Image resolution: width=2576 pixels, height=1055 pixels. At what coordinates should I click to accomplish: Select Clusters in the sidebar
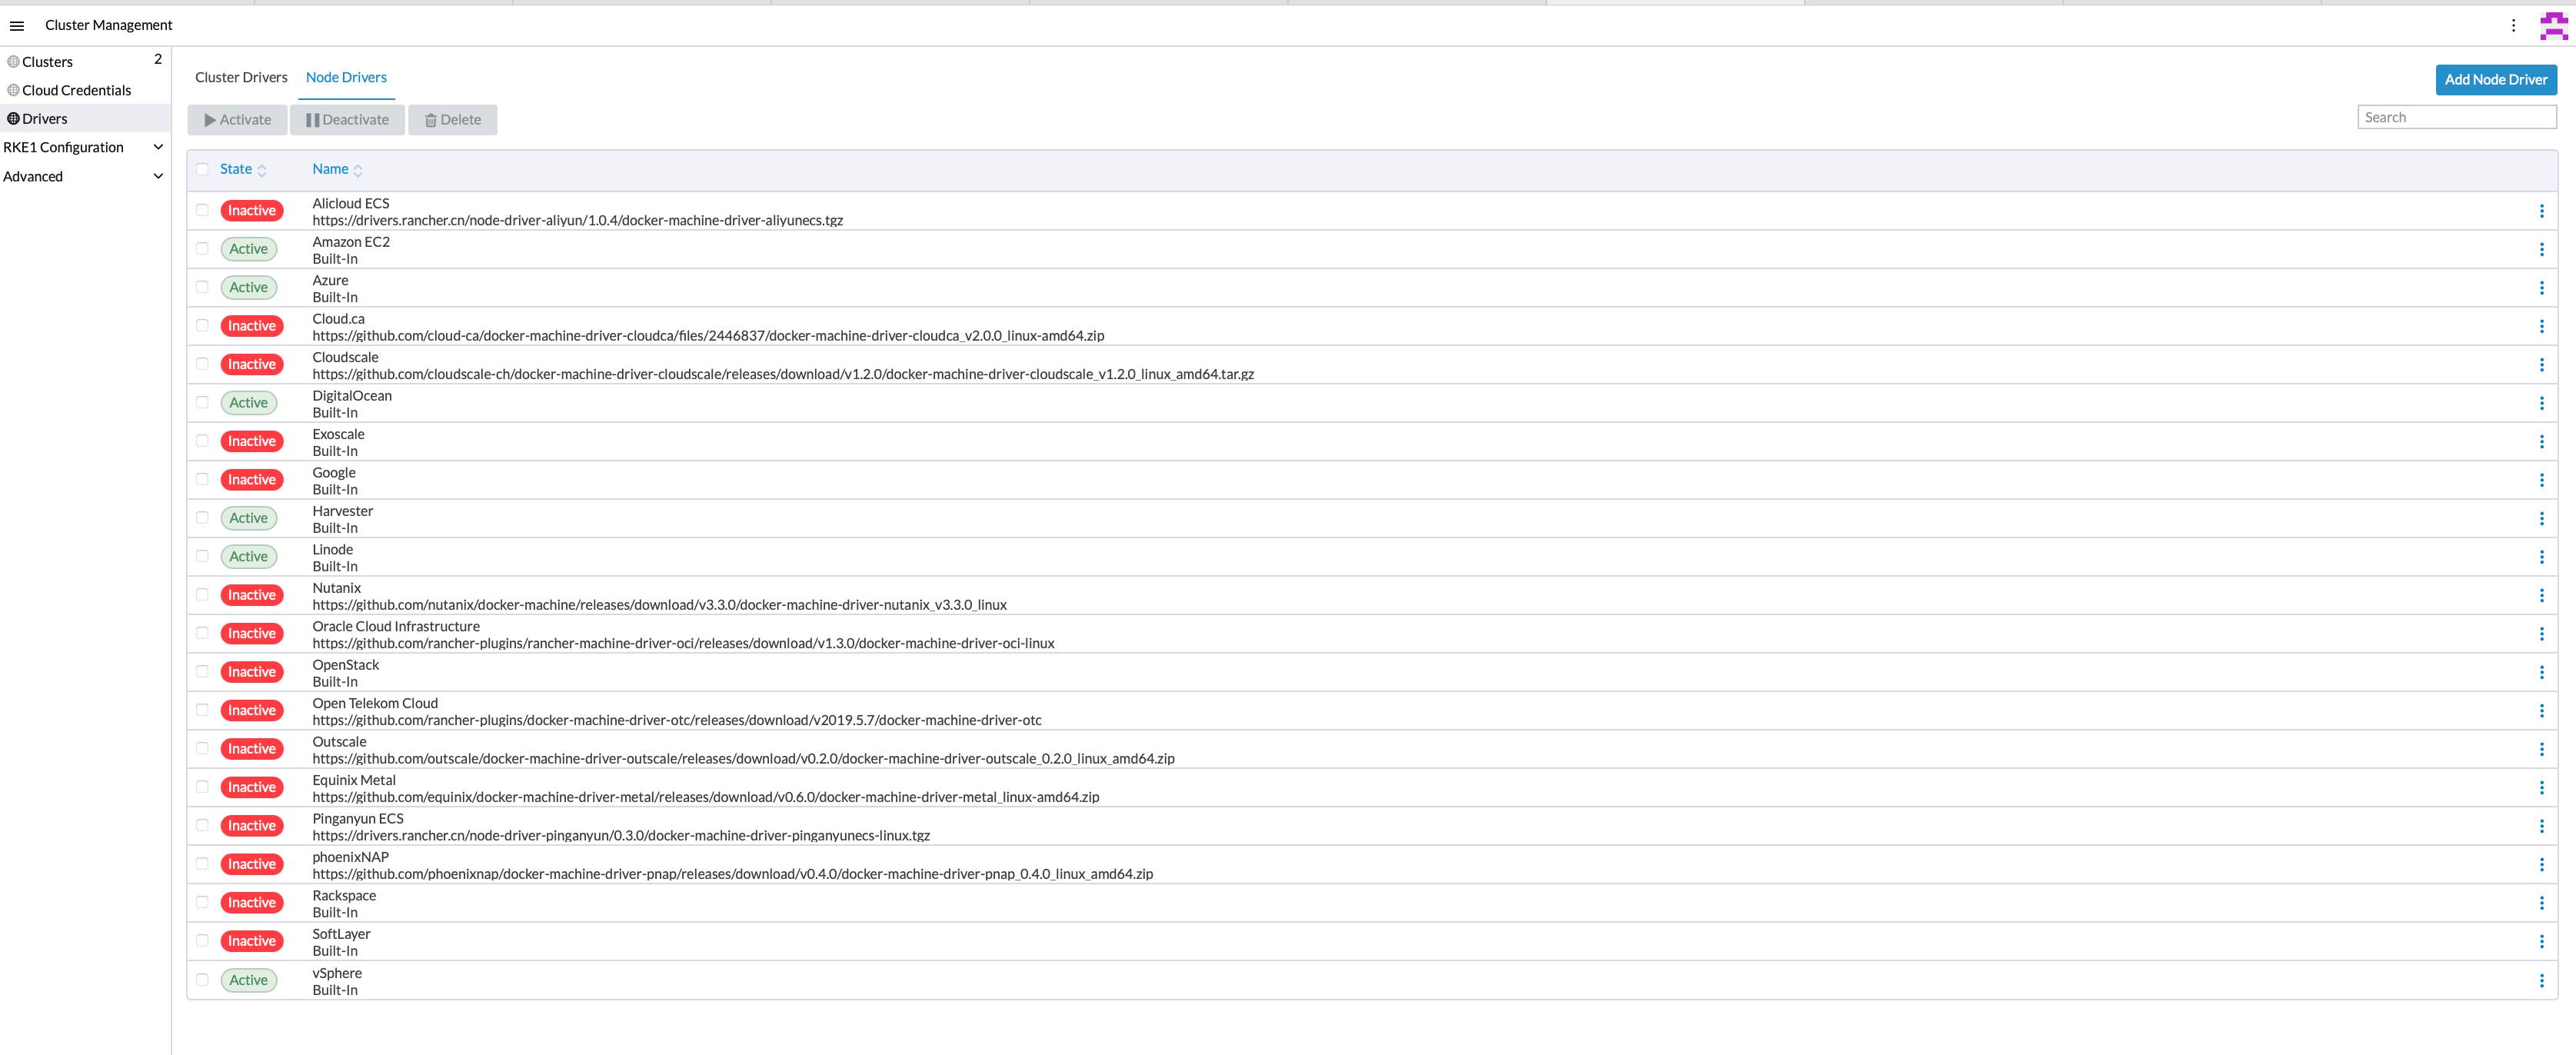click(47, 61)
